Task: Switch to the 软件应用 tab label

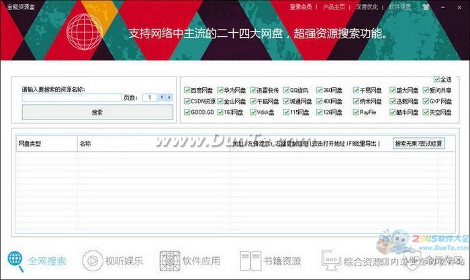Action: tap(201, 261)
